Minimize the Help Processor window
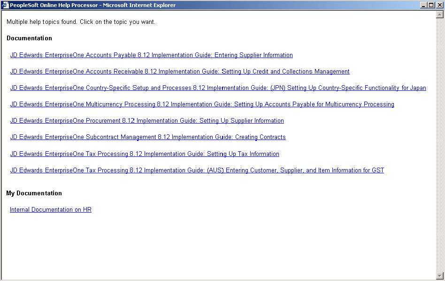Screen dimensions: 445x281 (423, 5)
